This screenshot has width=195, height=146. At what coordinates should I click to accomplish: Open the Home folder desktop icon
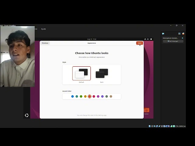pos(146,111)
